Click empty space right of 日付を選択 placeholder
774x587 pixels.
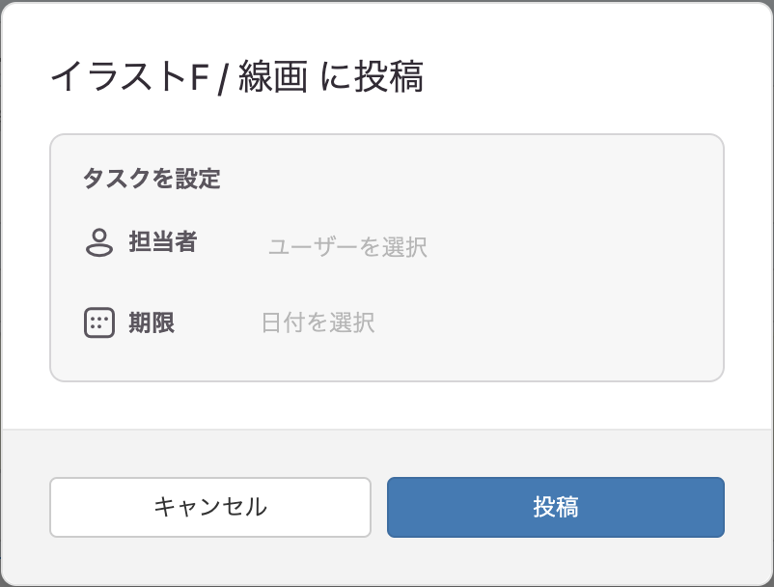click(543, 322)
